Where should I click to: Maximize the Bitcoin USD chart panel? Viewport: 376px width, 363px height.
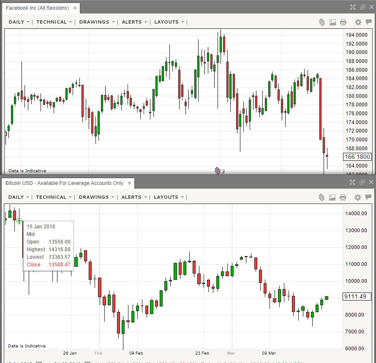tap(352, 182)
